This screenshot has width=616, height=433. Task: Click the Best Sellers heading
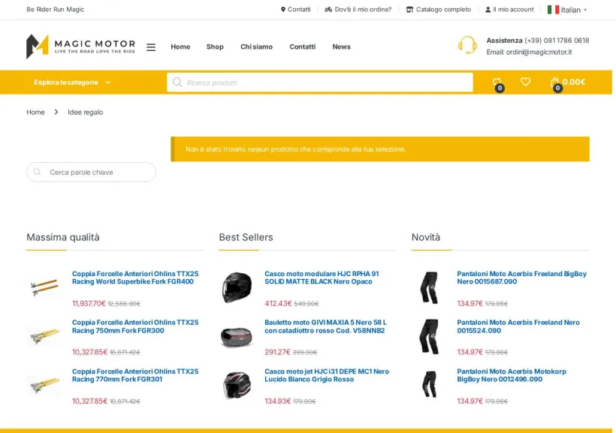click(246, 237)
